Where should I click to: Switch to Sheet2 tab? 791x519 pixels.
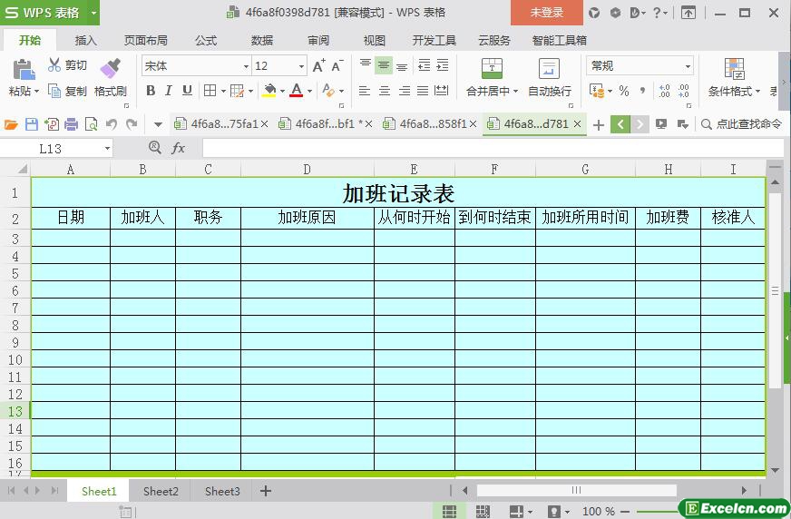click(x=161, y=491)
